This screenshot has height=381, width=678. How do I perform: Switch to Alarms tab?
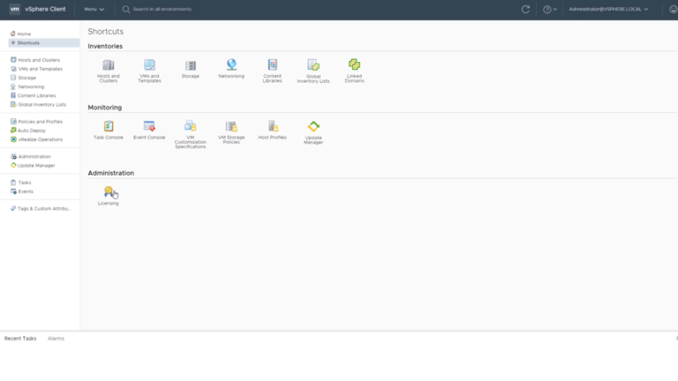pos(56,339)
